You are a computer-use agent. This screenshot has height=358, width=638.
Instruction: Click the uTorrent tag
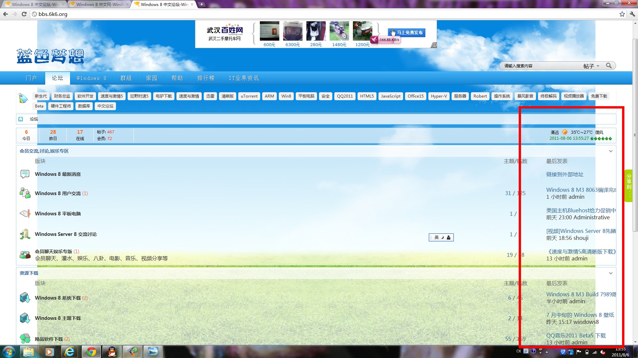click(x=249, y=96)
